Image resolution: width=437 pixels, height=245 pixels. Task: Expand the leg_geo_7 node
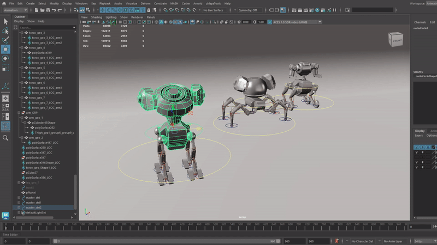coord(19,183)
